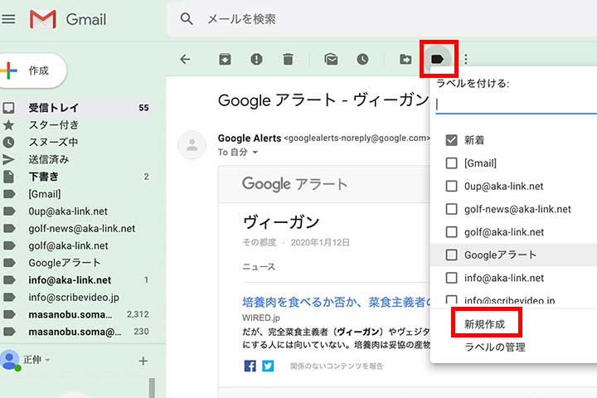Open the Move to folder icon
Image resolution: width=597 pixels, height=398 pixels.
coord(405,59)
